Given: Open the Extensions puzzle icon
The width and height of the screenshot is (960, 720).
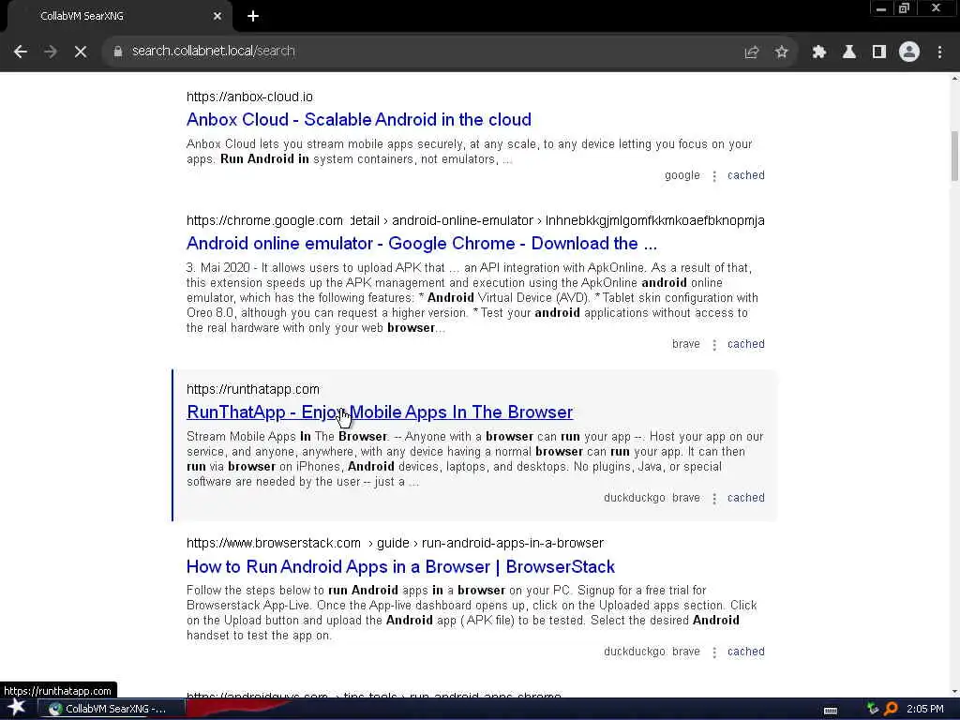Looking at the screenshot, I should click(x=819, y=52).
